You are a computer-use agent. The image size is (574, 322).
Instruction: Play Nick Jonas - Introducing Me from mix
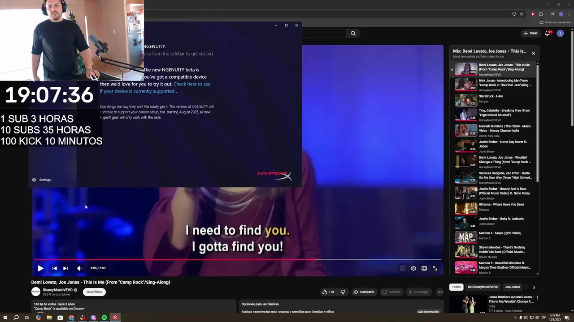pos(493,85)
